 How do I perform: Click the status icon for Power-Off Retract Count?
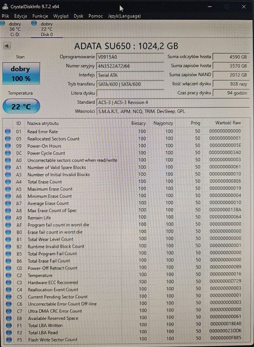(8, 268)
